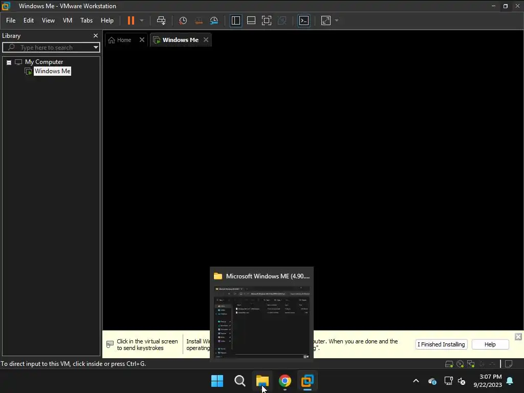Open the notifications bell
The width and height of the screenshot is (524, 393).
point(510,381)
